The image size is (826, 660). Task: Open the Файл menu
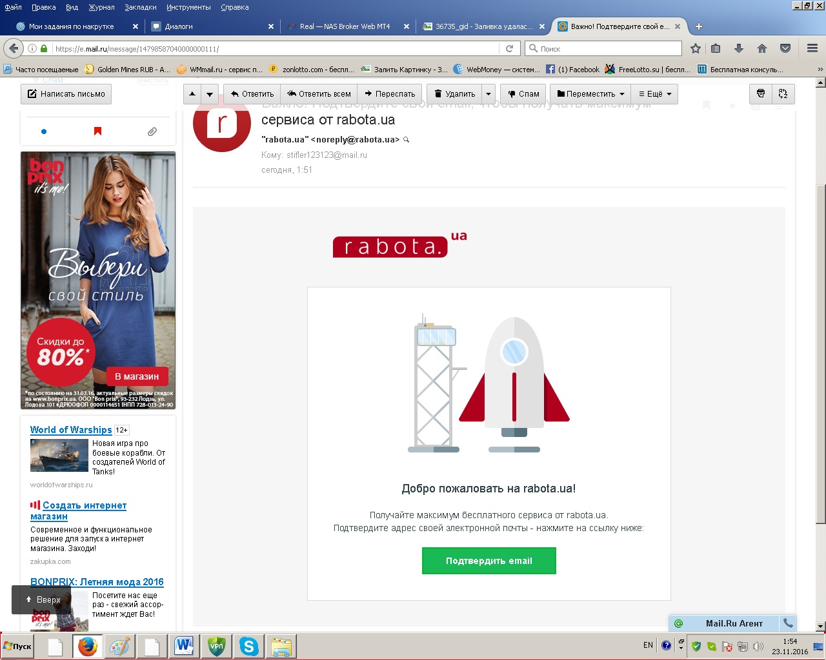[x=13, y=7]
